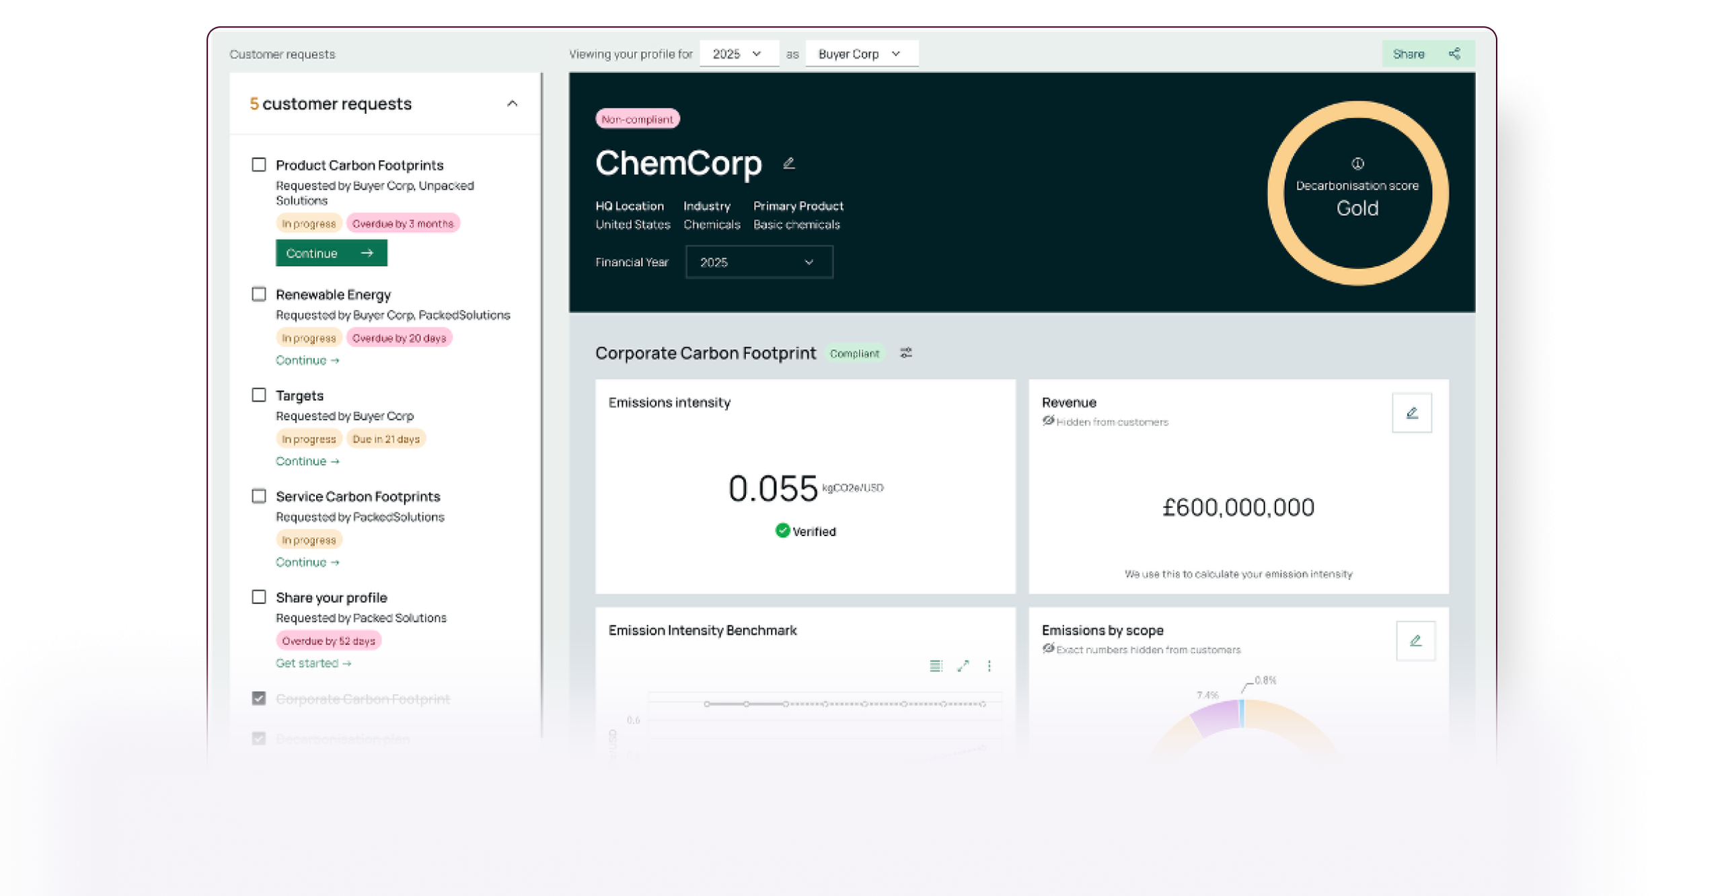The width and height of the screenshot is (1722, 896).
Task: Click the In progress tag under Service Carbon Footprints
Action: (x=309, y=539)
